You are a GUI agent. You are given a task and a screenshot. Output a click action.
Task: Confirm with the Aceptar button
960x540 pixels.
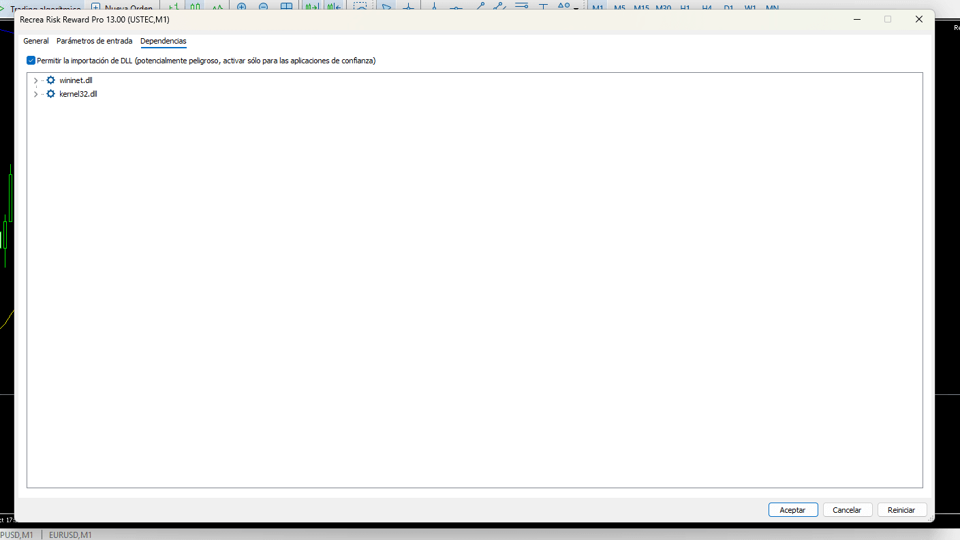(793, 509)
